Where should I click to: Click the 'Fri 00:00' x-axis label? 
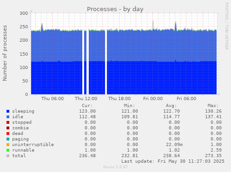[x=153, y=99]
